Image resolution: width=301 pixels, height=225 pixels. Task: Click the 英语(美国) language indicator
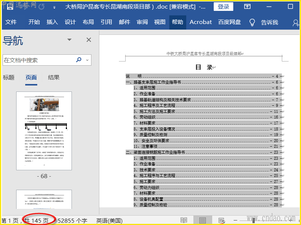click(109, 220)
